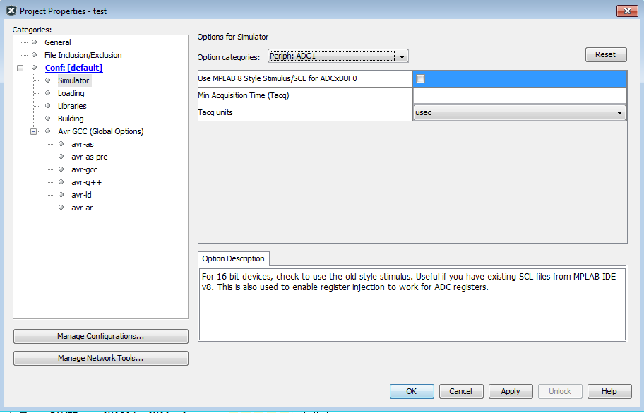The width and height of the screenshot is (644, 413).
Task: Select the Use MPLAB 8 Style Stimulus row label
Action: coord(278,78)
